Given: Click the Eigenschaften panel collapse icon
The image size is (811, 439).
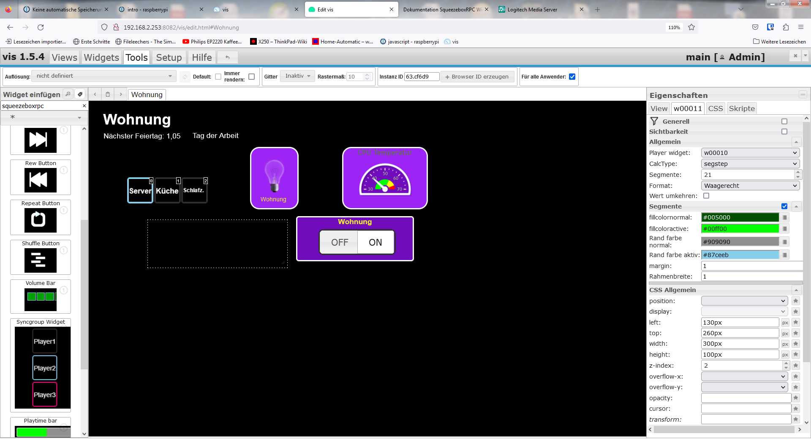Looking at the screenshot, I should (x=803, y=95).
